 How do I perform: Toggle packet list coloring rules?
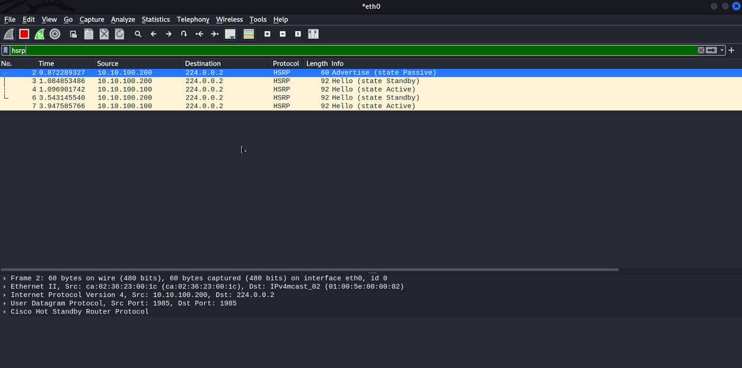[x=249, y=34]
